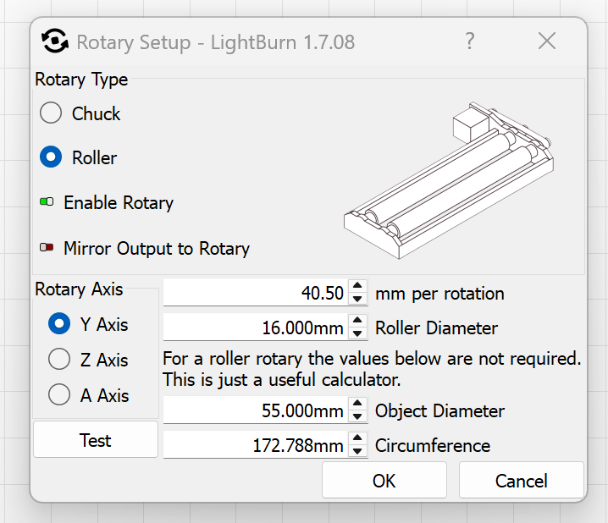This screenshot has height=523, width=608.
Task: Toggle the Enable Rotary switch
Action: 46,203
